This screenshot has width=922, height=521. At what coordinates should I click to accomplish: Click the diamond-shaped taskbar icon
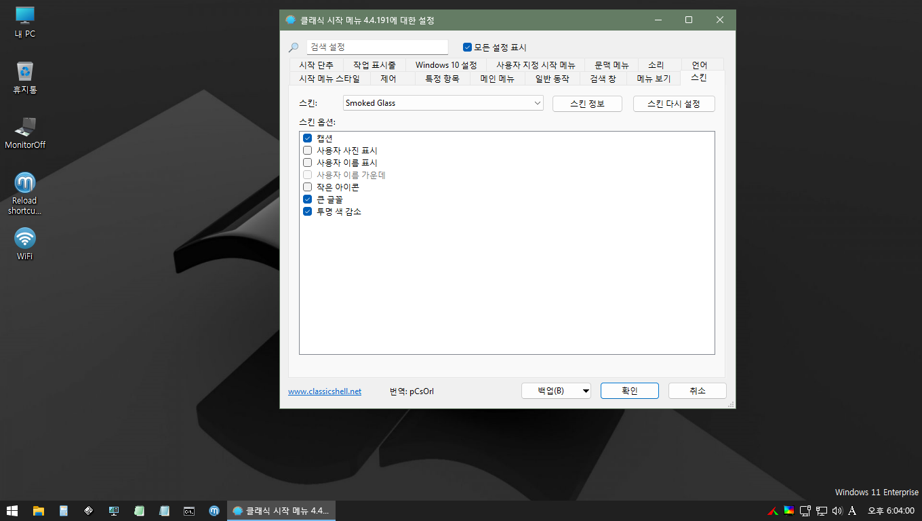point(89,511)
